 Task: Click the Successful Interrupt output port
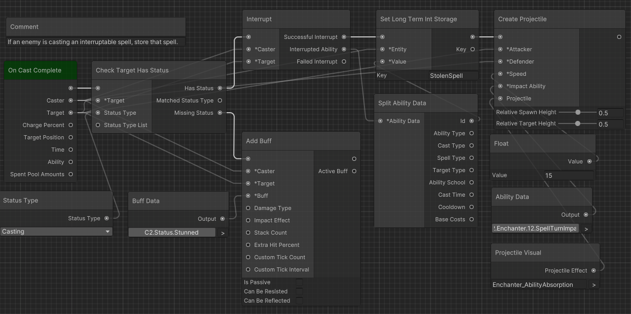click(344, 37)
